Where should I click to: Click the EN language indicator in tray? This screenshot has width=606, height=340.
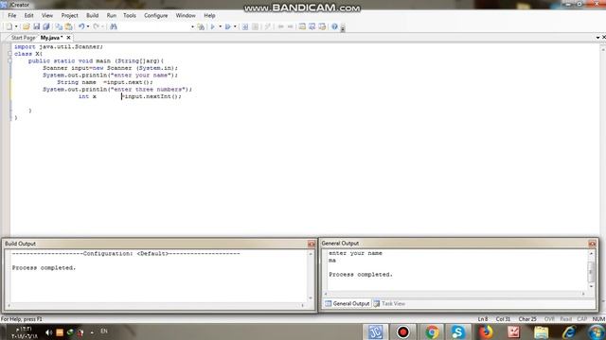coord(104,331)
